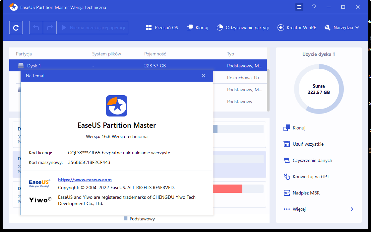The height and width of the screenshot is (232, 371).
Task: Click Klonuj in the right side panel
Action: 294,128
